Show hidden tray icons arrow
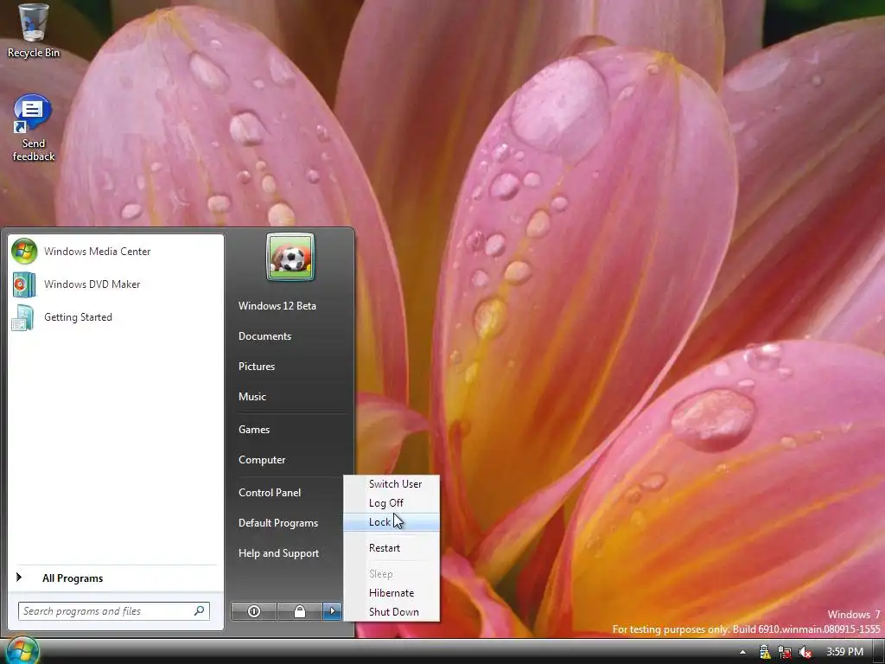 [x=742, y=652]
